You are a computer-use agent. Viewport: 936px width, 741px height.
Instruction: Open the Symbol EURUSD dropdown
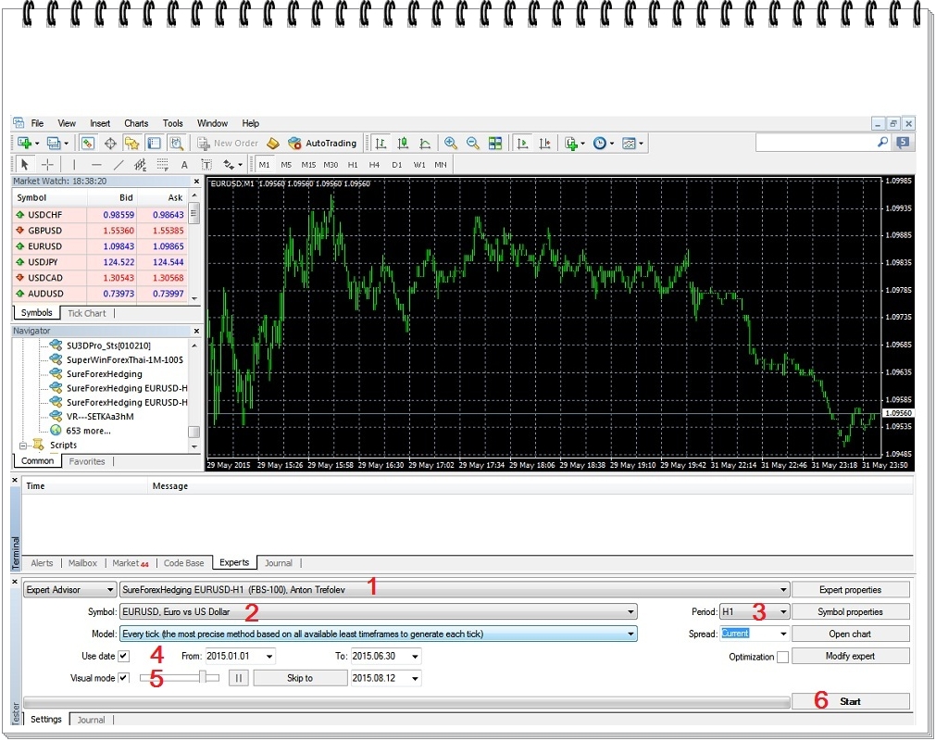(379, 612)
